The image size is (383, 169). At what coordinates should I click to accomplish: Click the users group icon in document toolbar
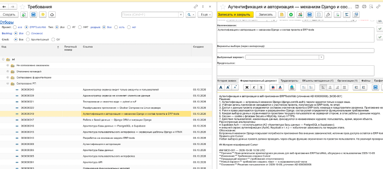pyautogui.click(x=300, y=15)
